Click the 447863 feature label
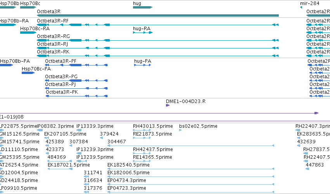Screen dimensions: 330x194 point(314,165)
